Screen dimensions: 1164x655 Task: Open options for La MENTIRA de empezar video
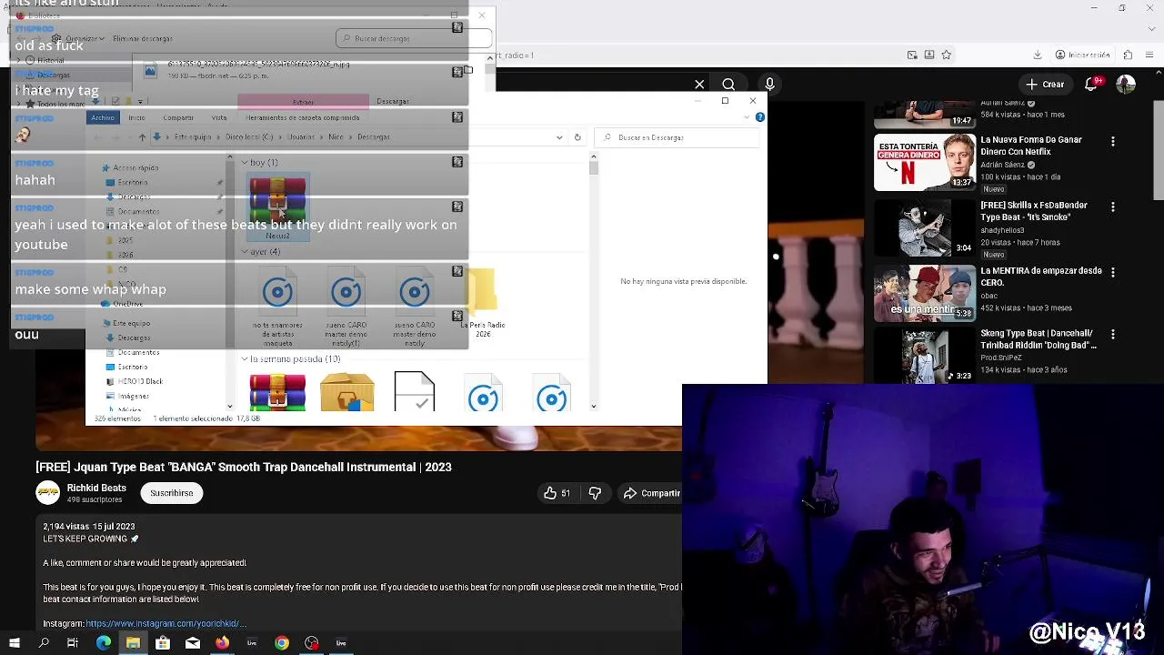click(x=1113, y=273)
